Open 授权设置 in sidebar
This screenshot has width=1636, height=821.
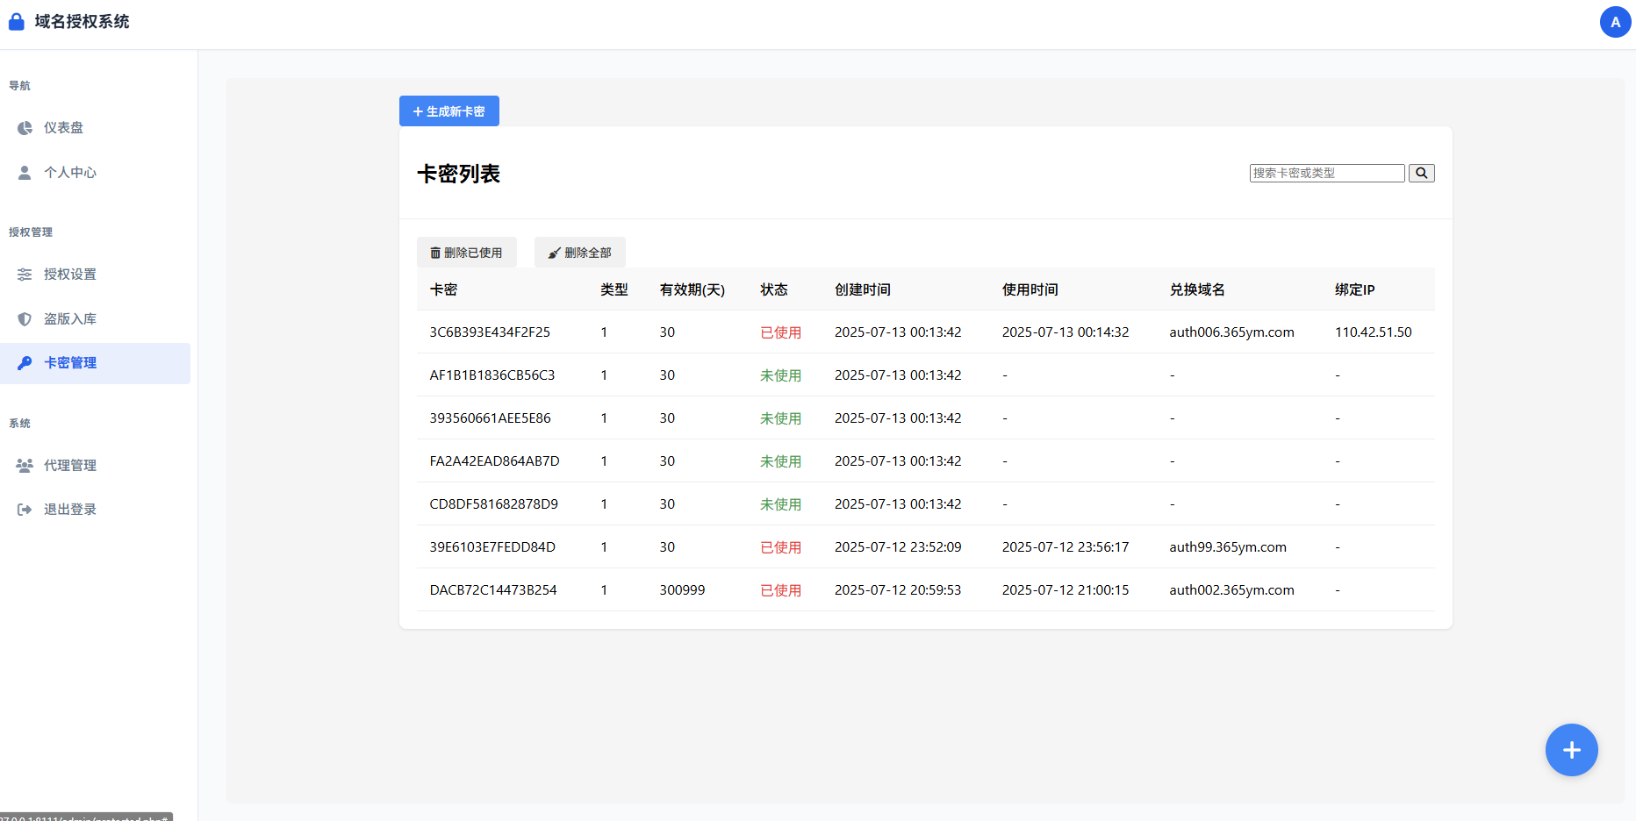coord(70,275)
